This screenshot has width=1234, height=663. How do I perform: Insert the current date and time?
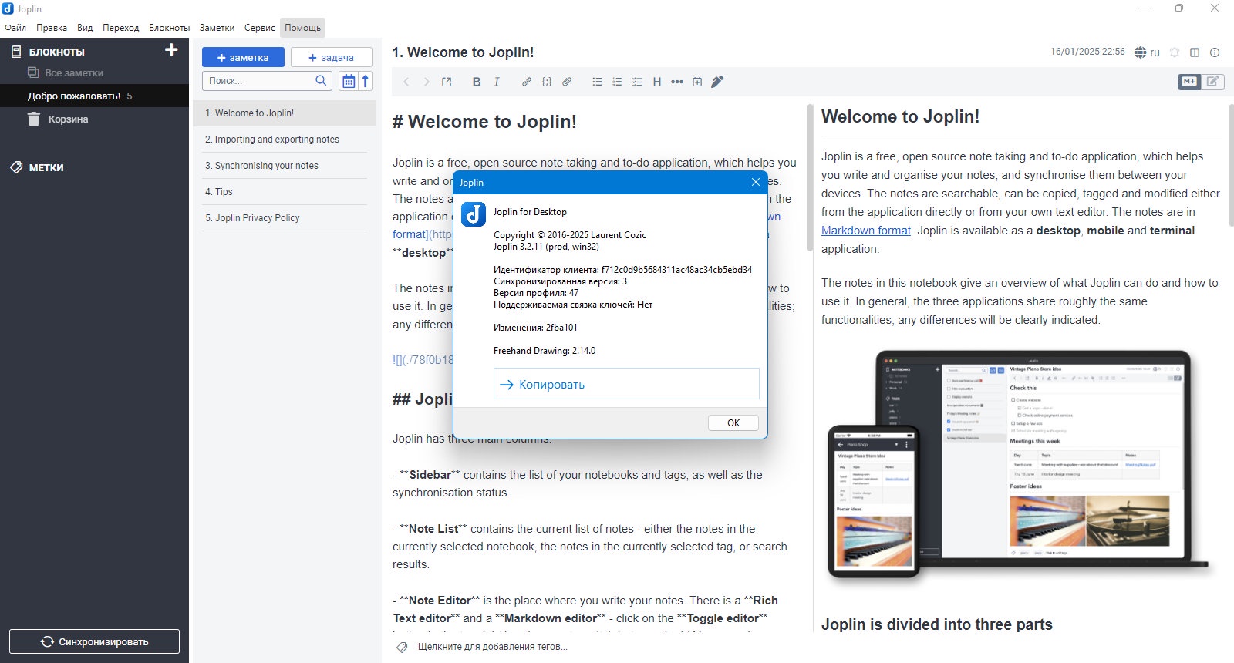pos(697,82)
